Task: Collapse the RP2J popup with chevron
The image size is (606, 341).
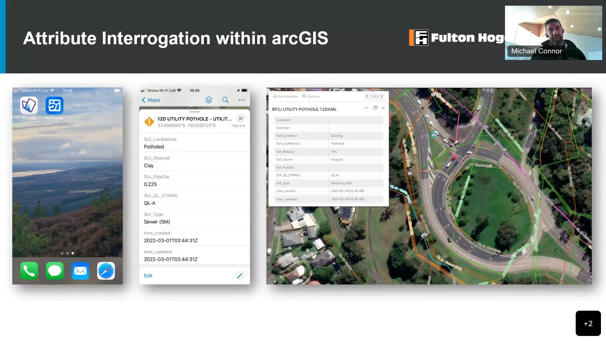Action: (x=366, y=108)
